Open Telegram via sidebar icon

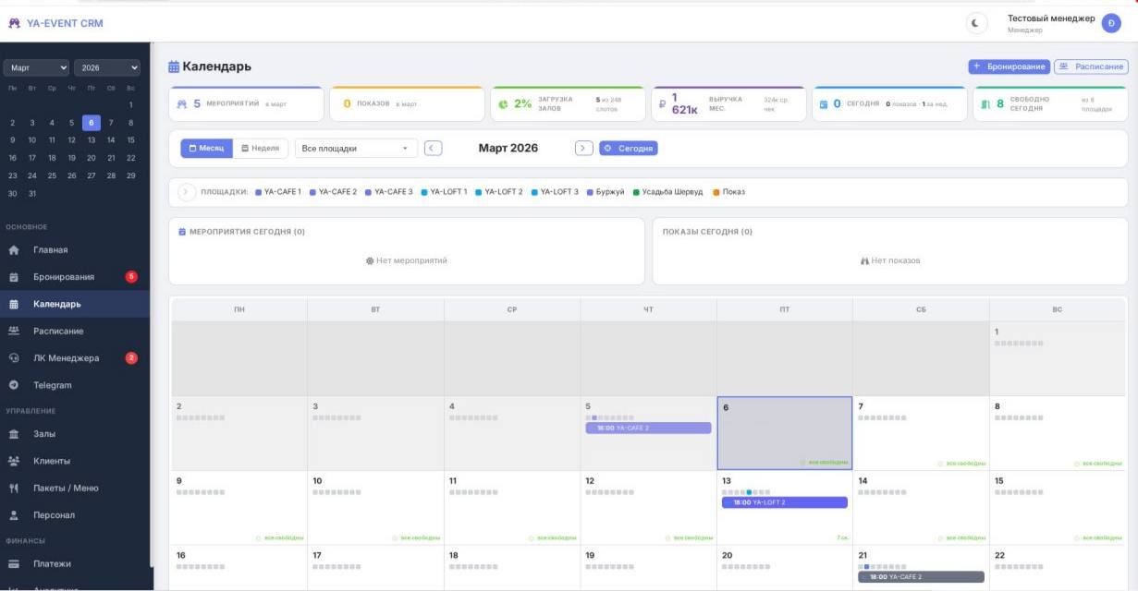click(x=14, y=385)
